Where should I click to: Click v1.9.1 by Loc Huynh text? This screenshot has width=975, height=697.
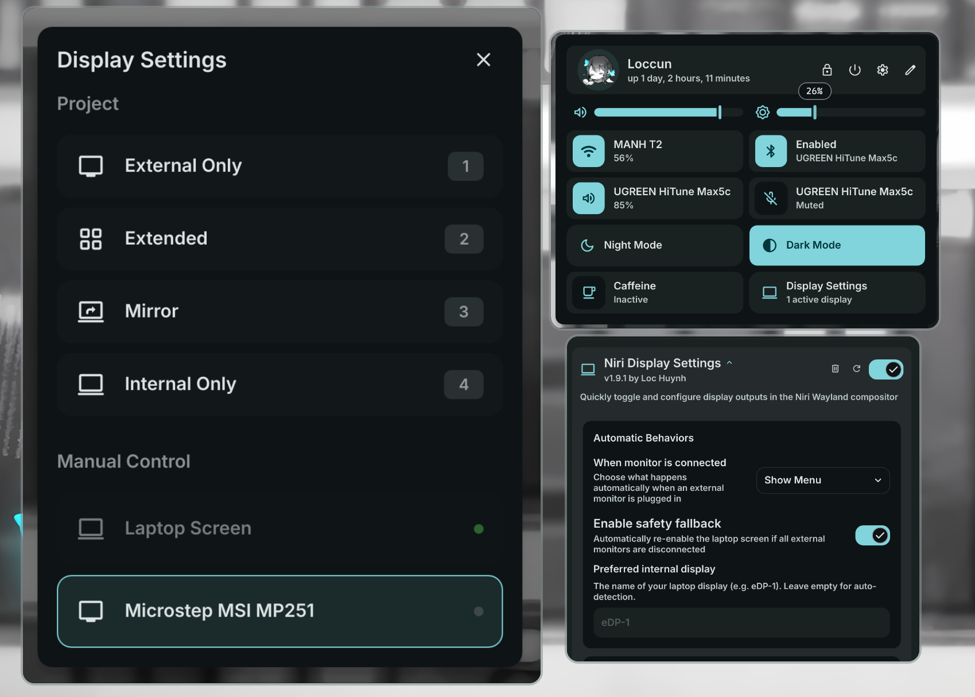coord(645,378)
